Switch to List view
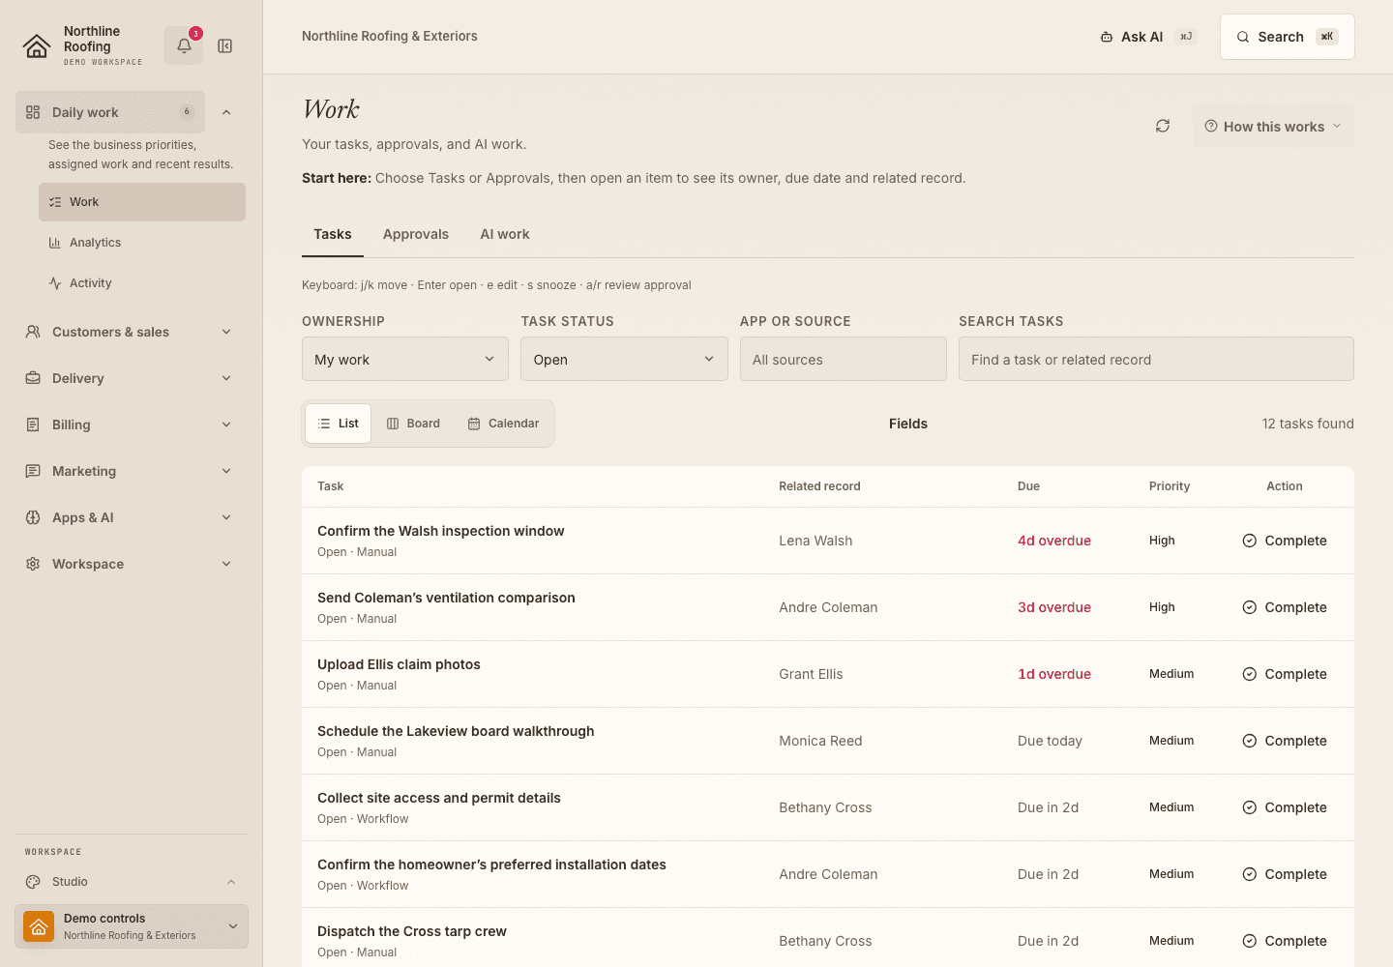Screen dimensions: 1393x967 pos(339,424)
